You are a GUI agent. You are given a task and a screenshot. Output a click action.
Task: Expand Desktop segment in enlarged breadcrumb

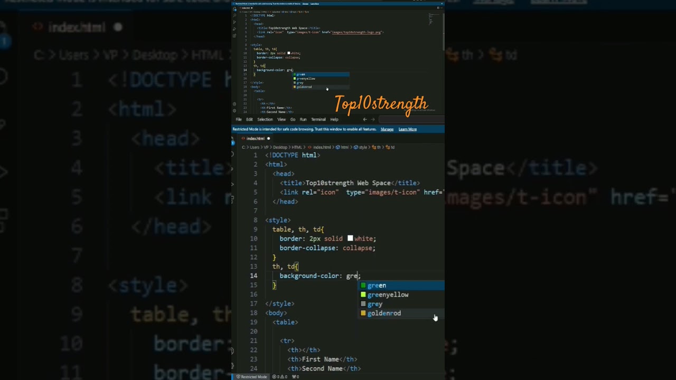(x=280, y=147)
